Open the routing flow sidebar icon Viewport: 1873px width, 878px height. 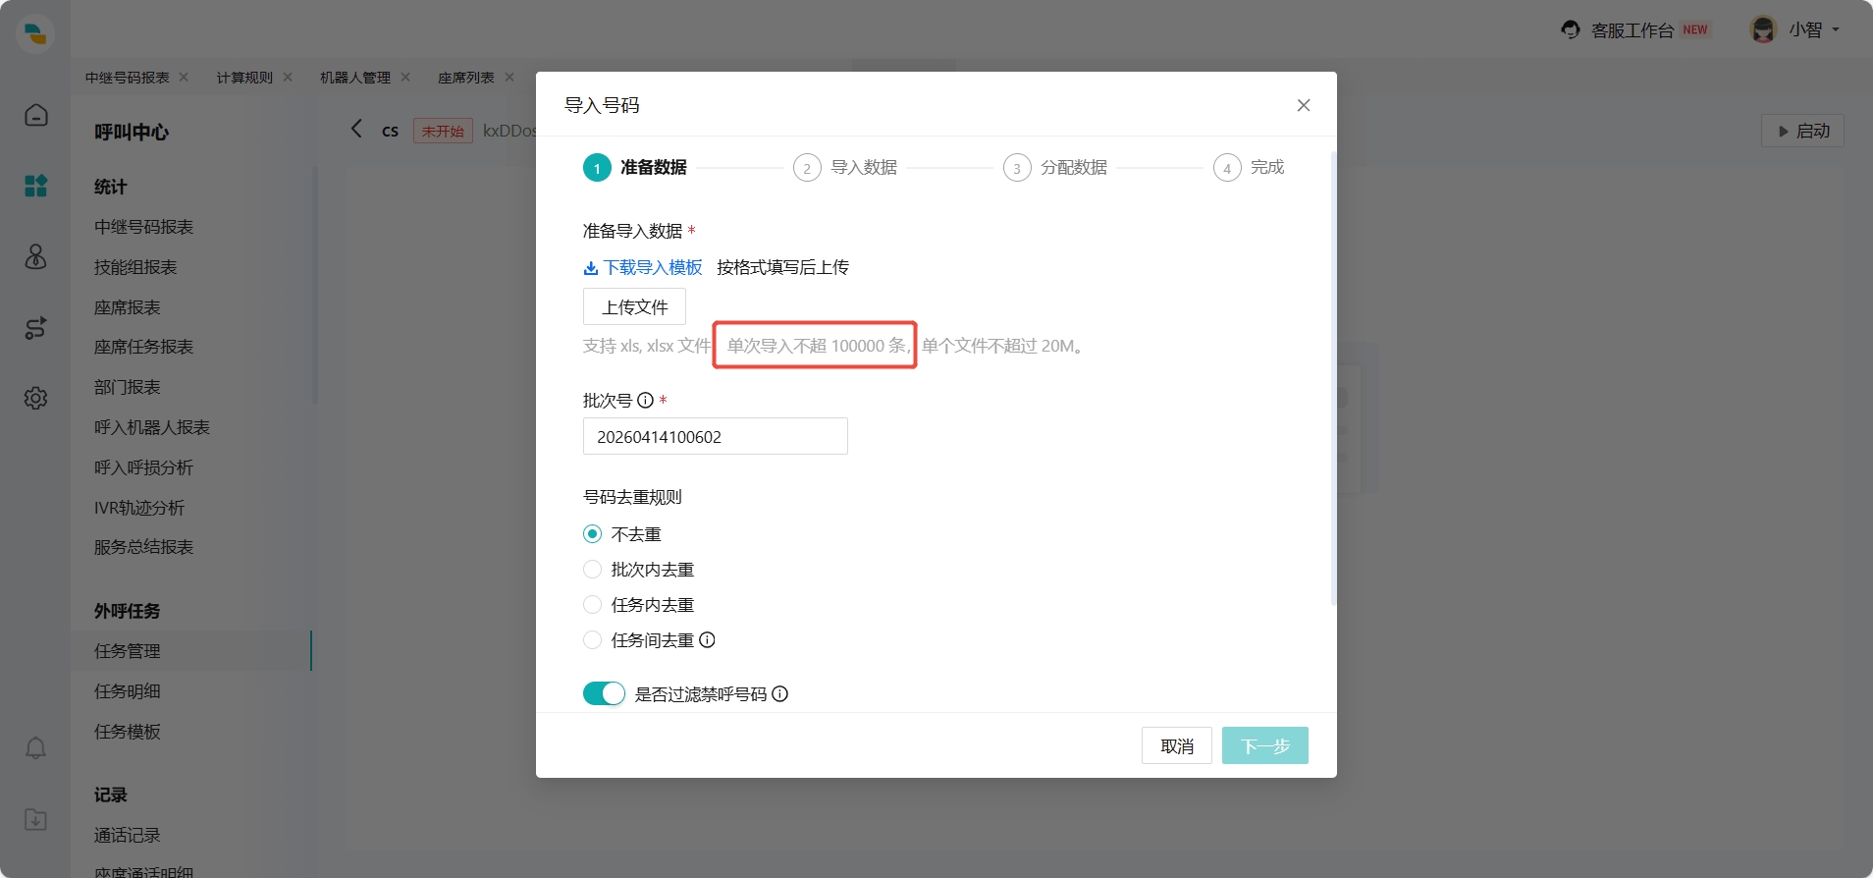pos(36,327)
